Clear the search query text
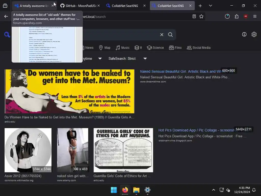Image resolution: width=261 pixels, height=196 pixels. click(x=162, y=35)
